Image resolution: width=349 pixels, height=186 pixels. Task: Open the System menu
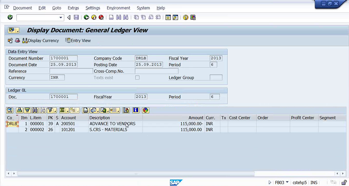coord(143,8)
